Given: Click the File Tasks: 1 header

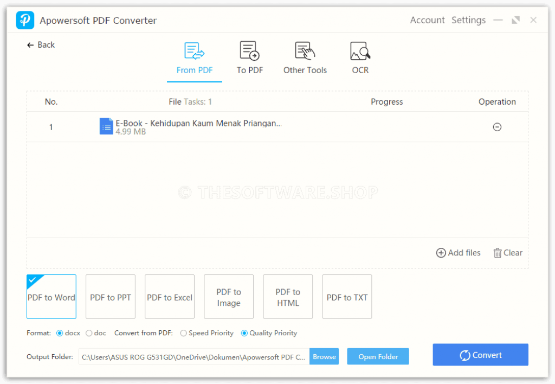Looking at the screenshot, I should 190,102.
